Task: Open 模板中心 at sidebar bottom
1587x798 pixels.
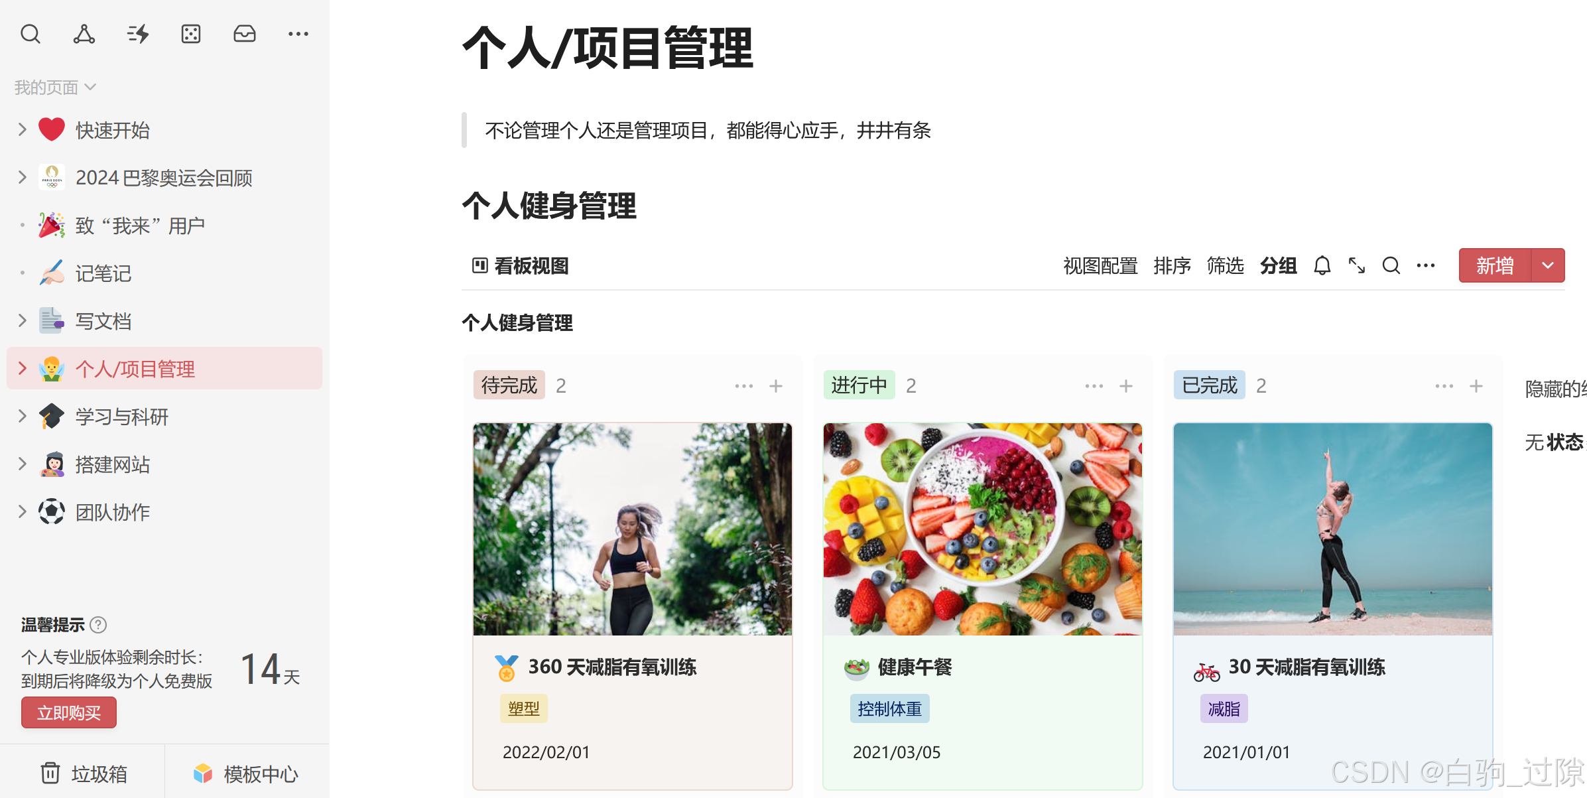Action: tap(247, 773)
